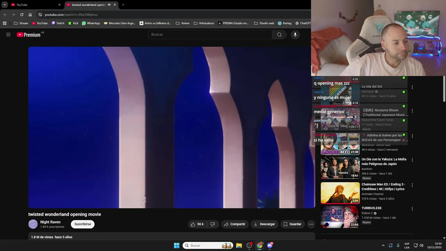Open options for Adivina el Anime video

(x=412, y=136)
